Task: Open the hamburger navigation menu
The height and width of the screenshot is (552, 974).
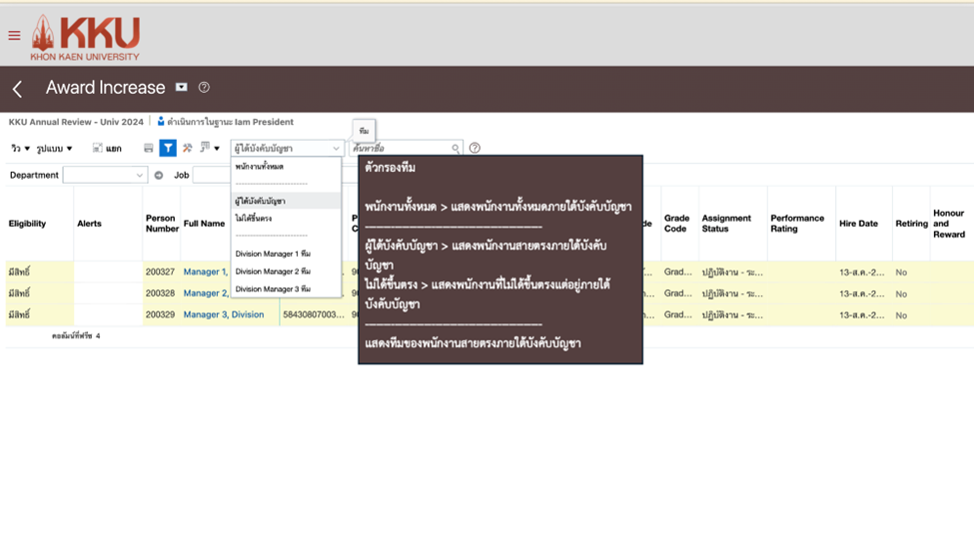Action: [14, 36]
